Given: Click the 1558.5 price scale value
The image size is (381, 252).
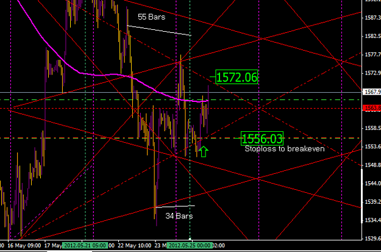Looking at the screenshot, I should [372, 128].
